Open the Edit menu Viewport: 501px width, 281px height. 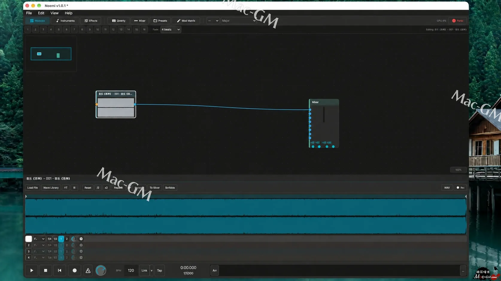[x=41, y=13]
